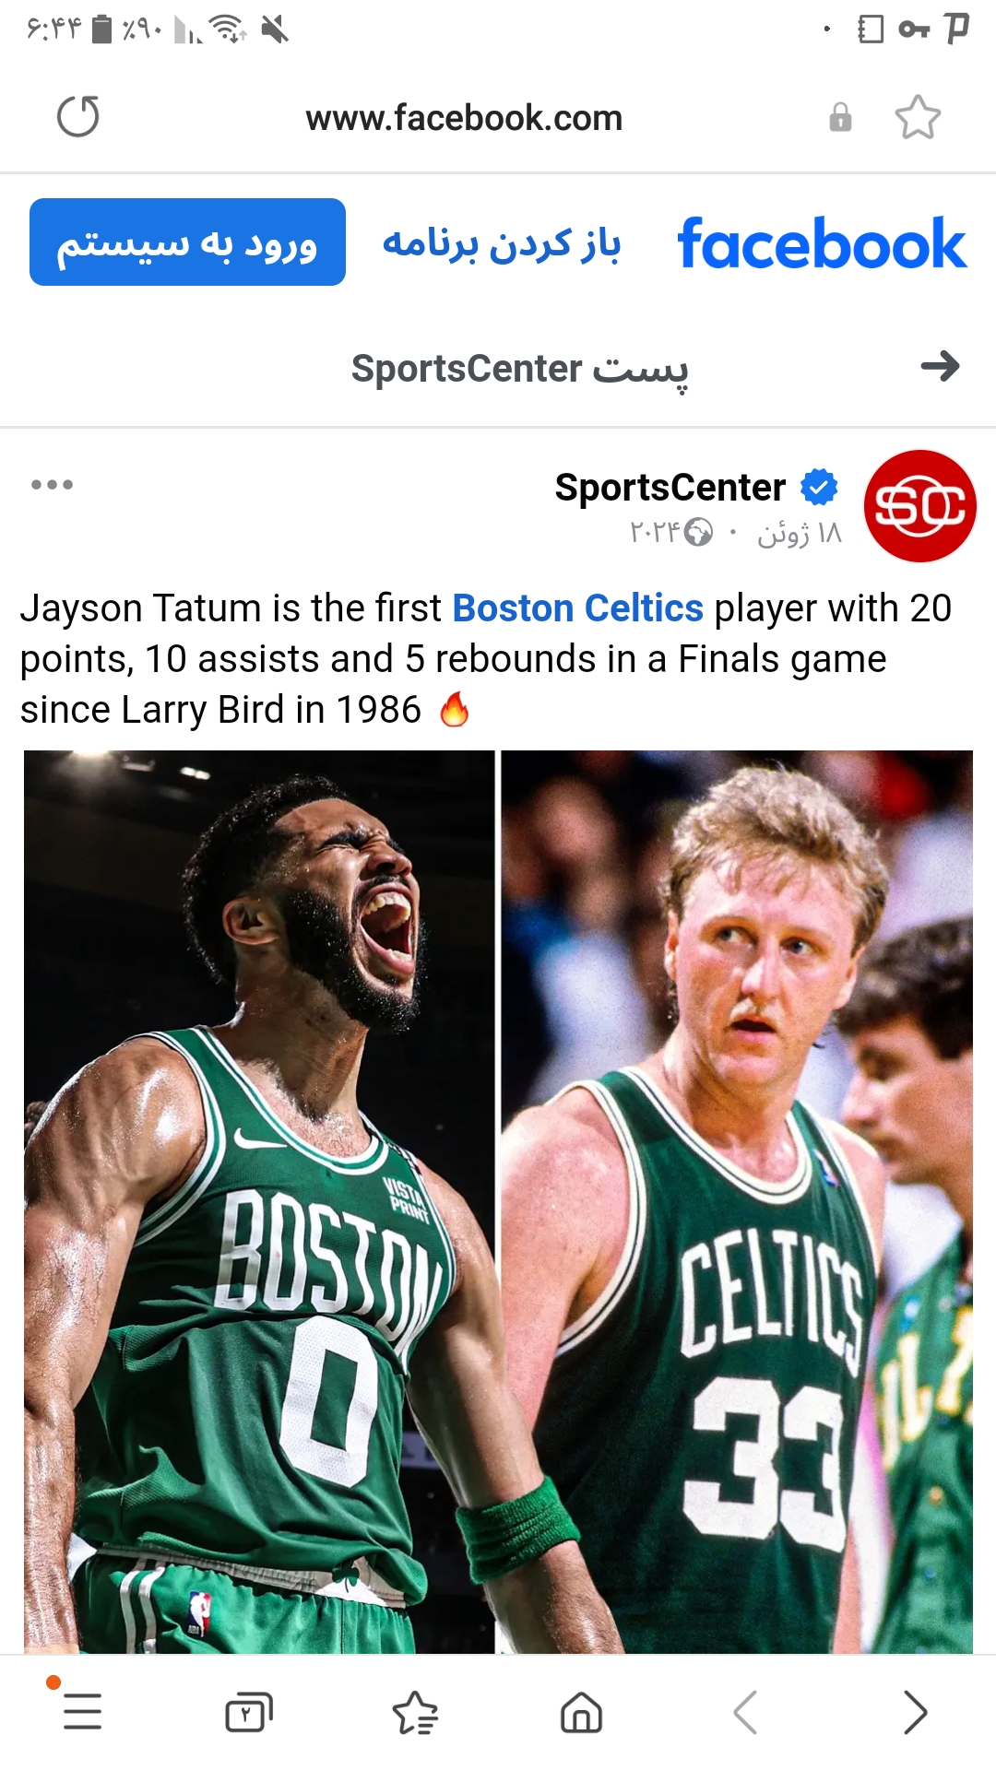Viewport: 996px width, 1770px height.
Task: Click the verified blue badge beside SportsCenter
Action: click(818, 487)
